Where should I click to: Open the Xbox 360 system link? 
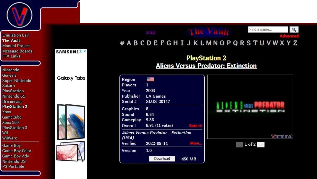[x=11, y=123]
